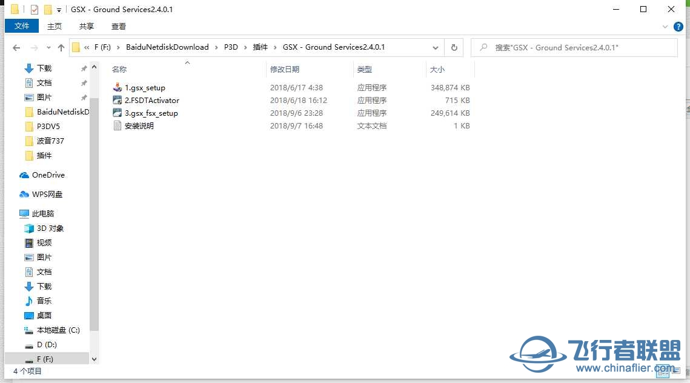The image size is (690, 383).
Task: Select the 3.gsx_fsx_setup application icon
Action: [117, 113]
